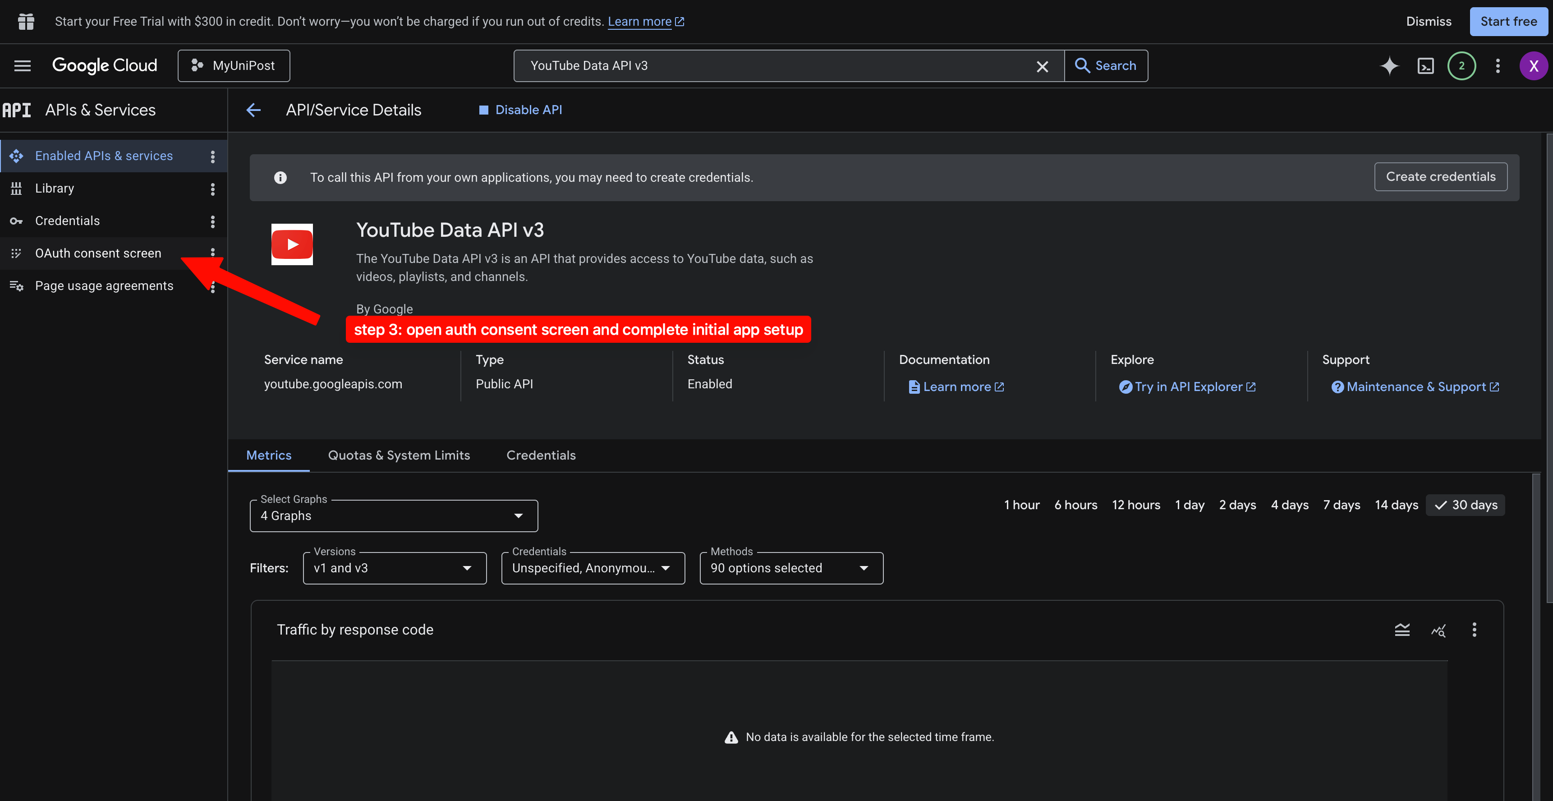Dismiss the free trial banner
The width and height of the screenshot is (1553, 801).
click(x=1428, y=21)
